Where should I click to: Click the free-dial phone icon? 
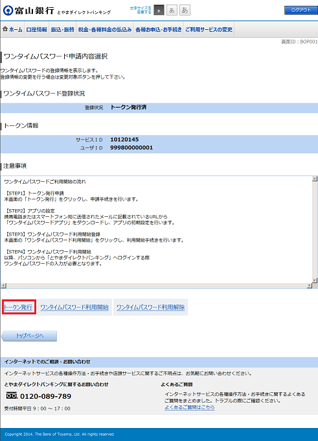click(12, 396)
